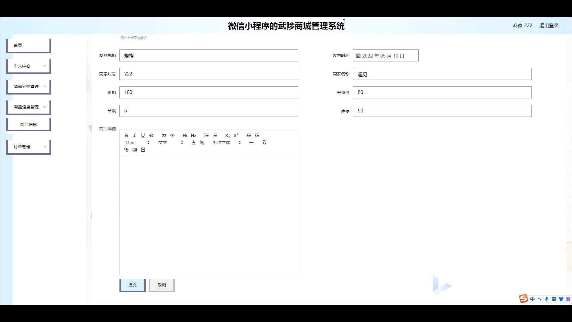This screenshot has height=322, width=572.
Task: Open the text color picker
Action: pos(194,143)
